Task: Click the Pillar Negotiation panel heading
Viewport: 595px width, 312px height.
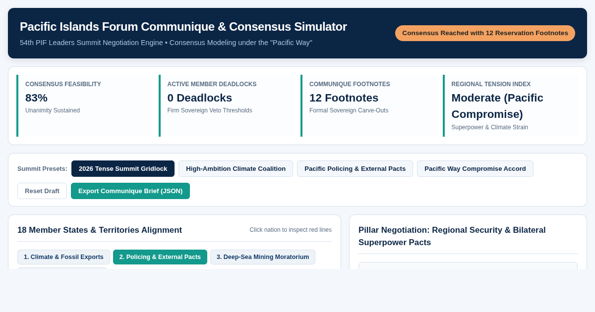Action: [x=452, y=236]
